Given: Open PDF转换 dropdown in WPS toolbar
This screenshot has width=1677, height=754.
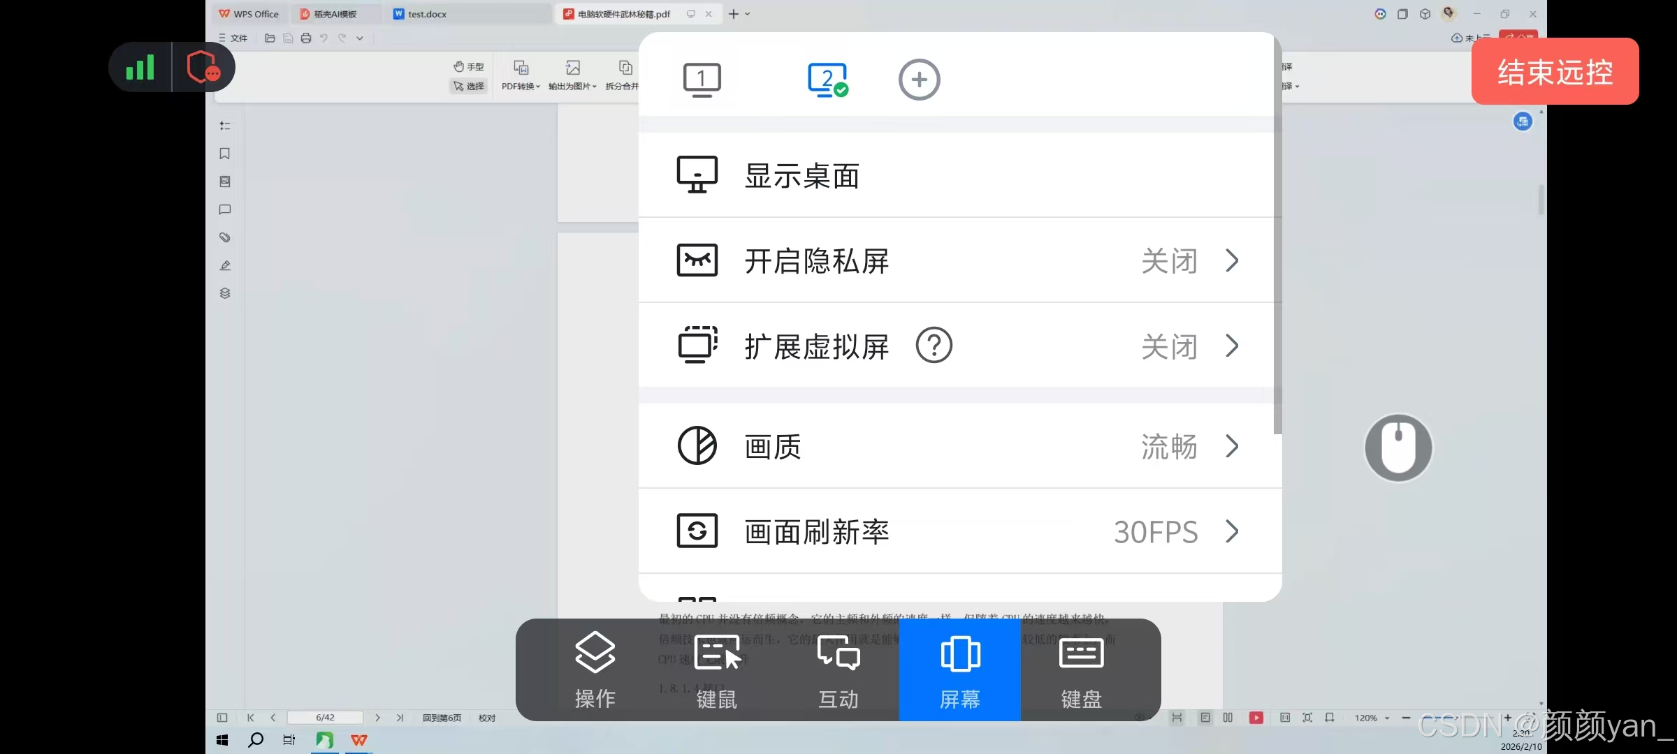Looking at the screenshot, I should (x=521, y=86).
